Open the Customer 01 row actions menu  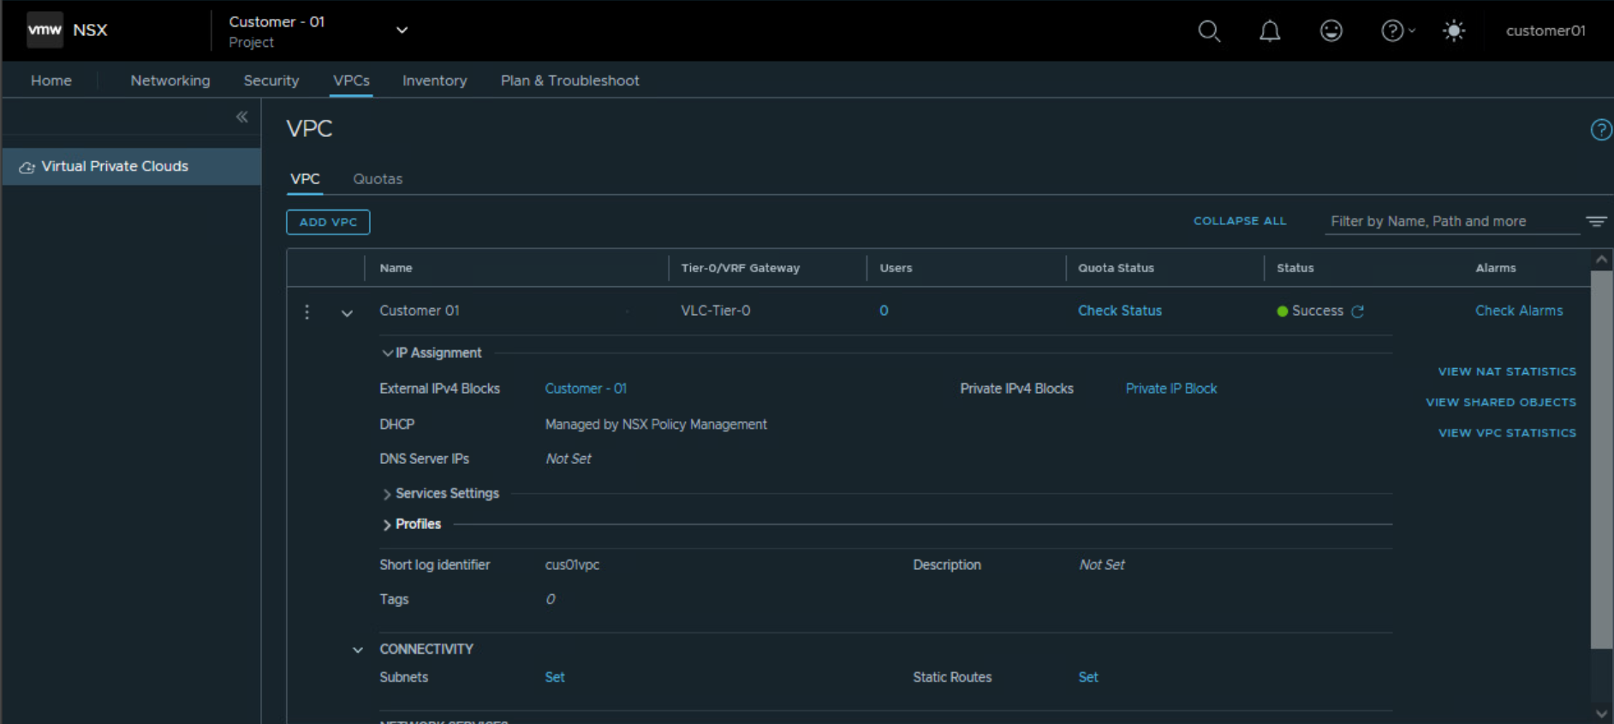307,312
